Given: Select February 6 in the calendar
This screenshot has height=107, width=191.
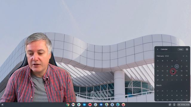Looking at the screenshot, I should coord(158,66).
